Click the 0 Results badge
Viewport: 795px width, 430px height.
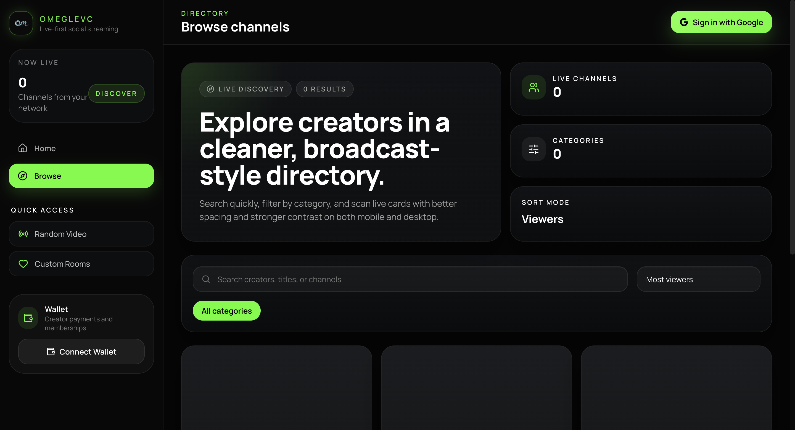click(325, 89)
